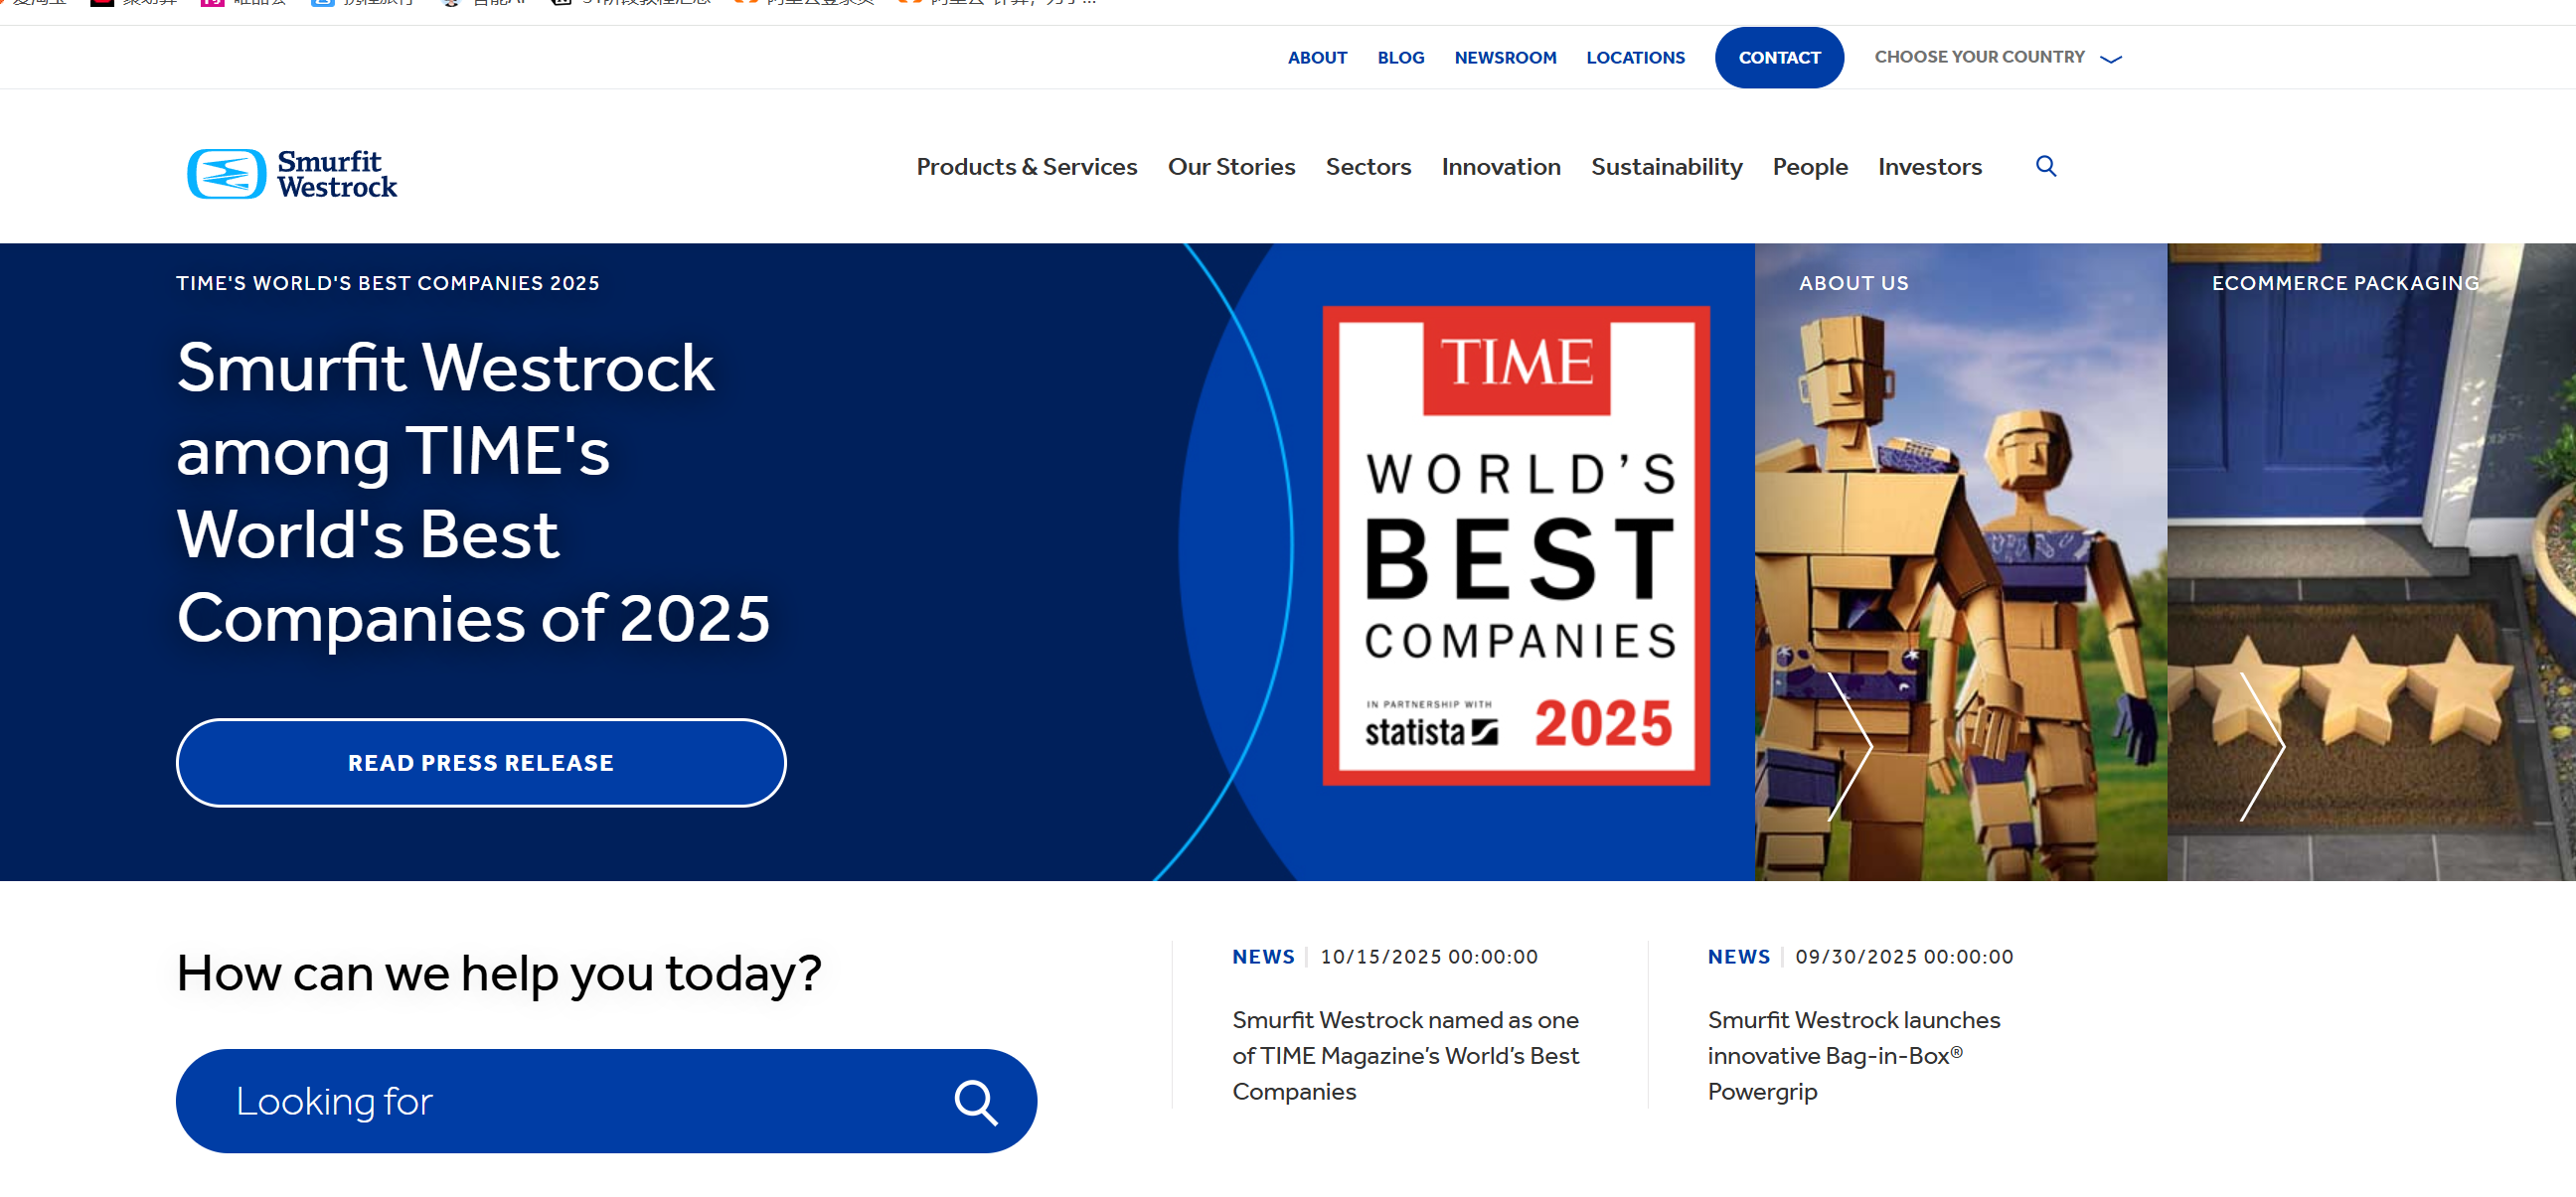Viewport: 2576px width, 1197px height.
Task: Open the Products & Services menu
Action: [1027, 167]
